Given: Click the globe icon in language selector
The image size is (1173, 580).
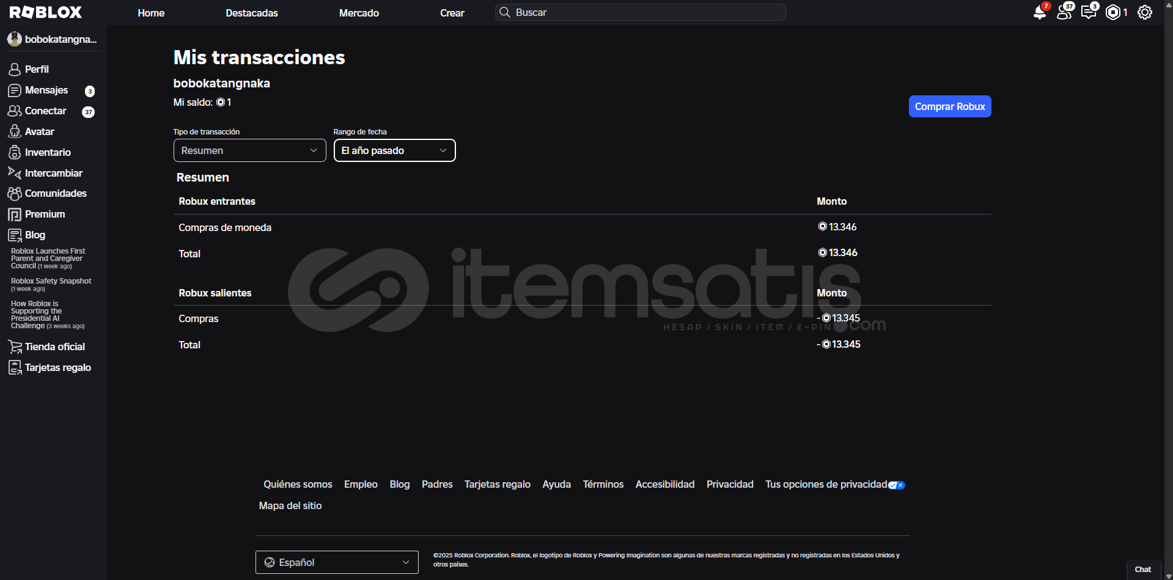Looking at the screenshot, I should coord(270,562).
